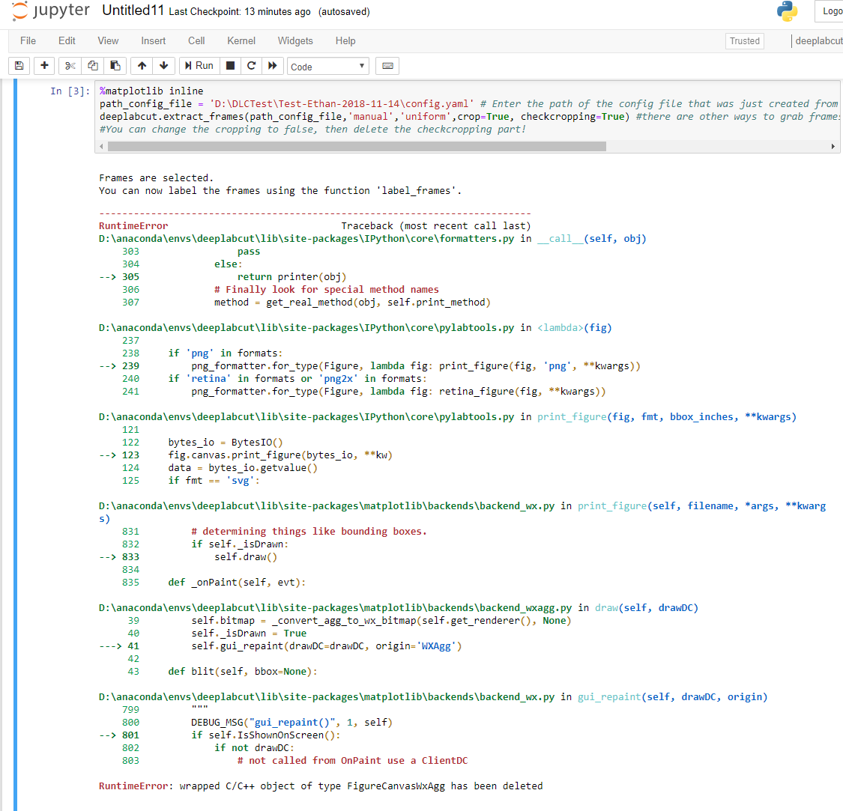
Task: Rename the notebook title Untitled11
Action: [133, 10]
